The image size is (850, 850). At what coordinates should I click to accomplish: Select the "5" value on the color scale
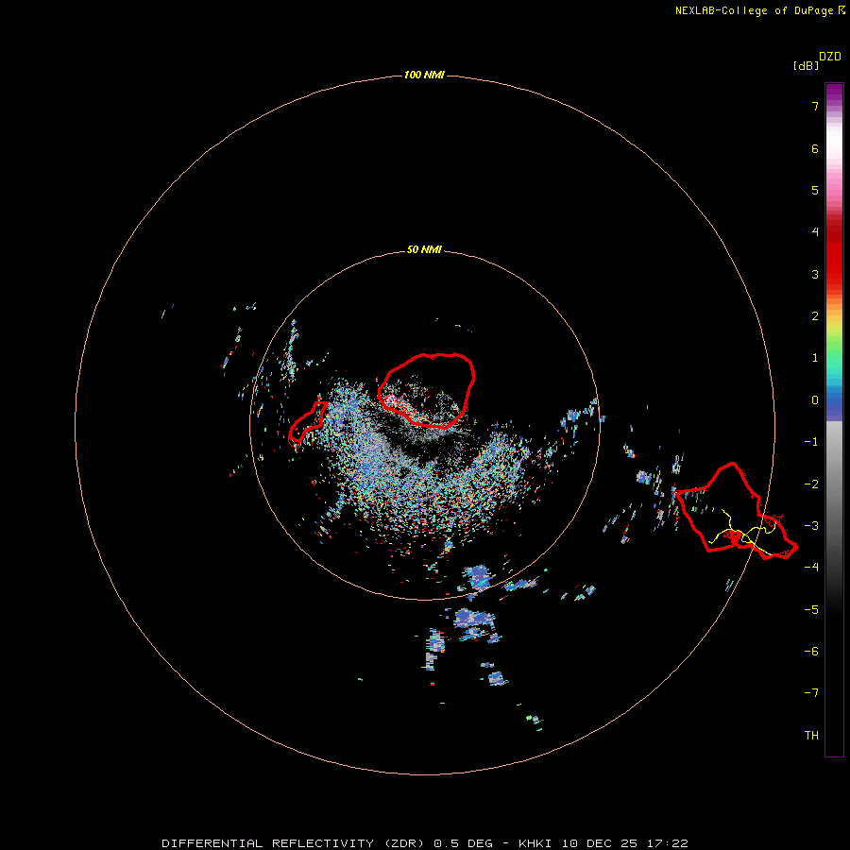coord(815,190)
